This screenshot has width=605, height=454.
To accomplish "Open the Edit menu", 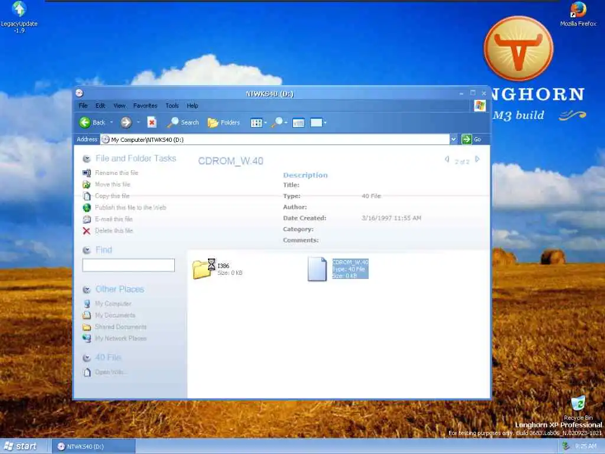I will point(100,105).
